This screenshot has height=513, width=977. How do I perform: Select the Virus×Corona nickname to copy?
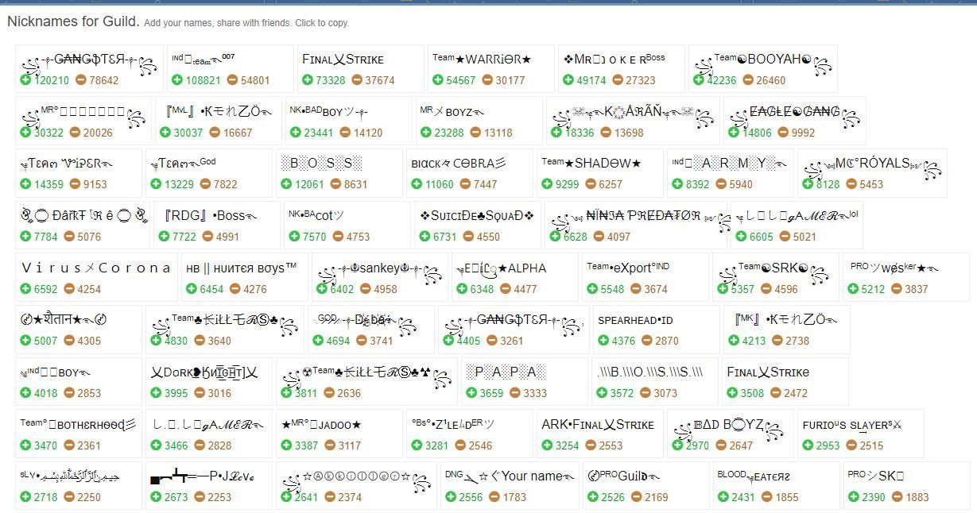tap(95, 268)
